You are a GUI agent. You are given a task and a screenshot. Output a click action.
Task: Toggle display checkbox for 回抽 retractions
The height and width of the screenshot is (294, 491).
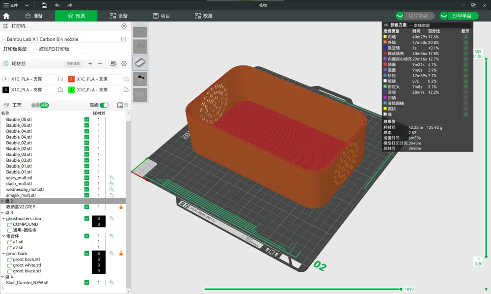coord(465,98)
